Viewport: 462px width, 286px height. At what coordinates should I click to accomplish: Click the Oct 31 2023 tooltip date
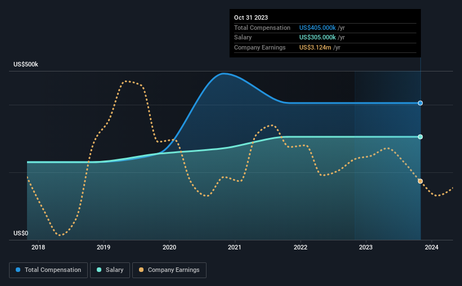tap(251, 17)
